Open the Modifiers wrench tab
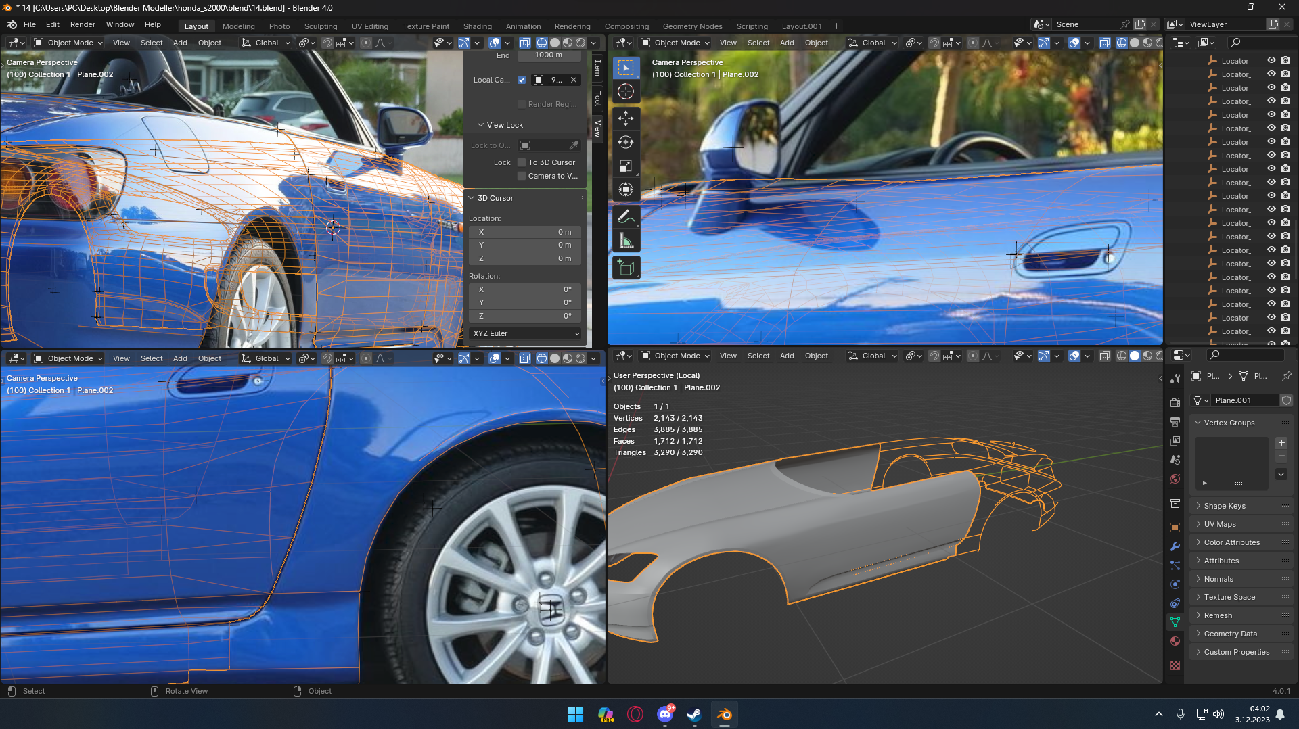The height and width of the screenshot is (729, 1299). [1175, 546]
